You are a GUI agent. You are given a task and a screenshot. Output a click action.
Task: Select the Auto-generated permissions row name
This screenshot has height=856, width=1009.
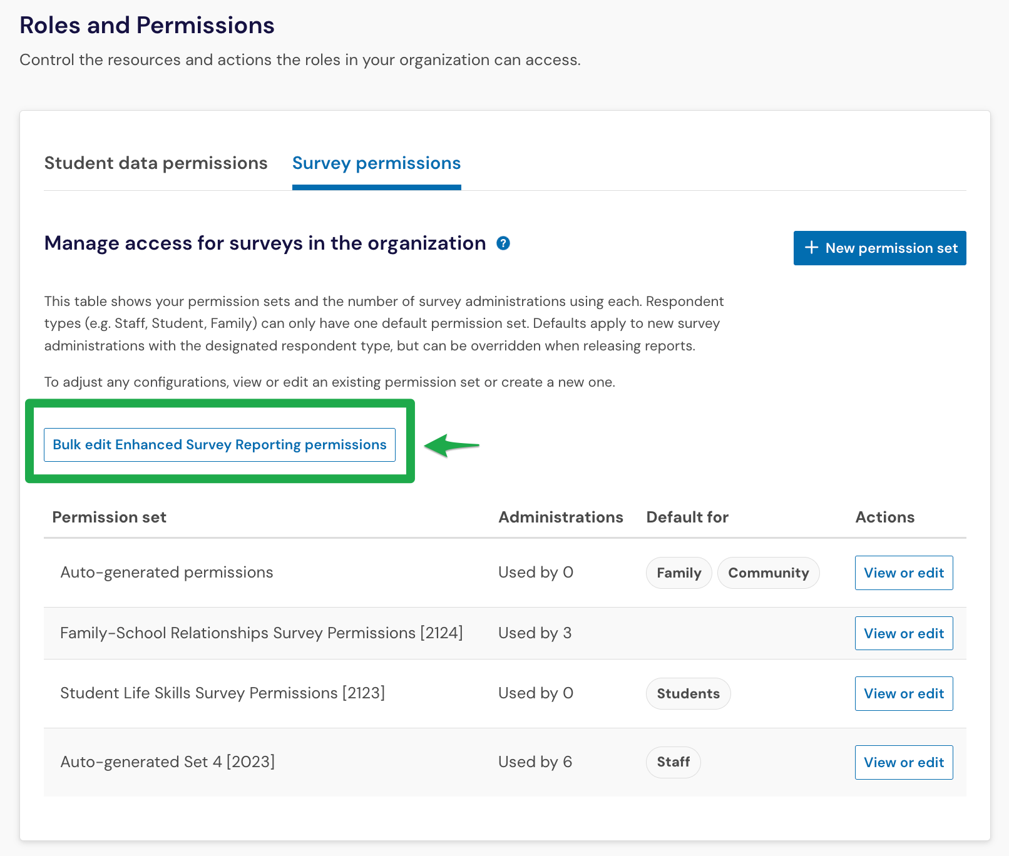(166, 573)
